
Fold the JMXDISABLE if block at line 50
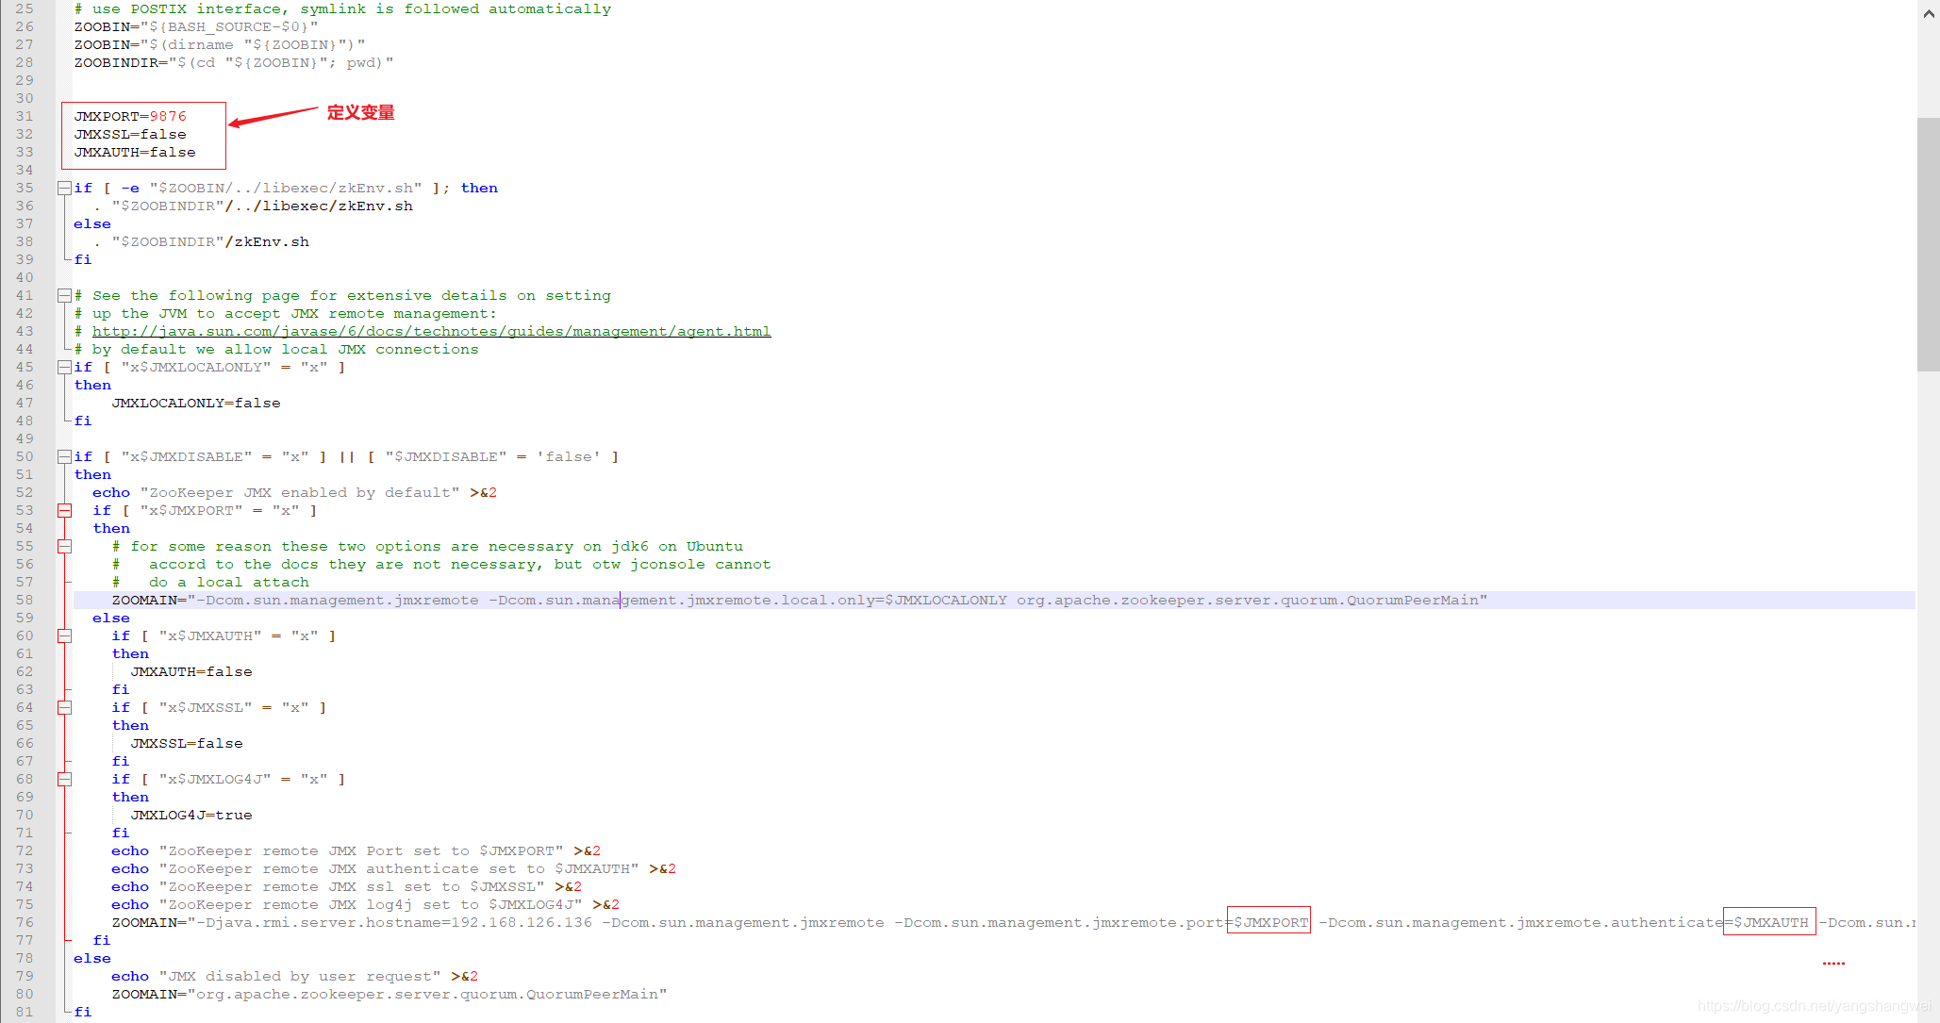(x=64, y=456)
